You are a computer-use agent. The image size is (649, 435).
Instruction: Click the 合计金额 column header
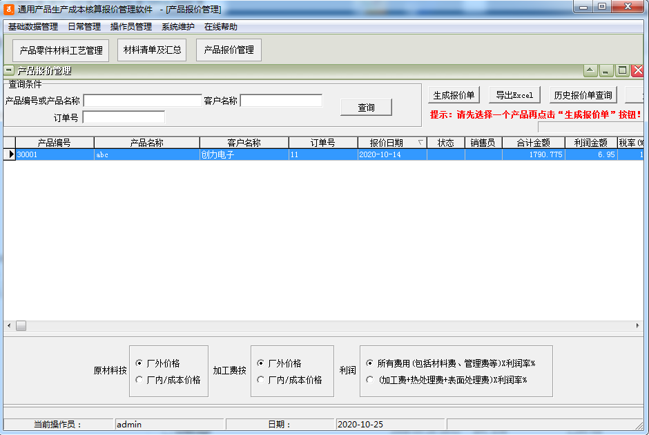click(534, 143)
